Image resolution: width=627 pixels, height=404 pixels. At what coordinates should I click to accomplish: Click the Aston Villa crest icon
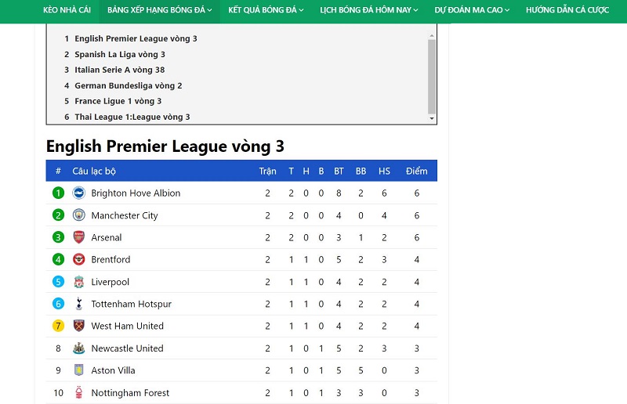click(79, 370)
